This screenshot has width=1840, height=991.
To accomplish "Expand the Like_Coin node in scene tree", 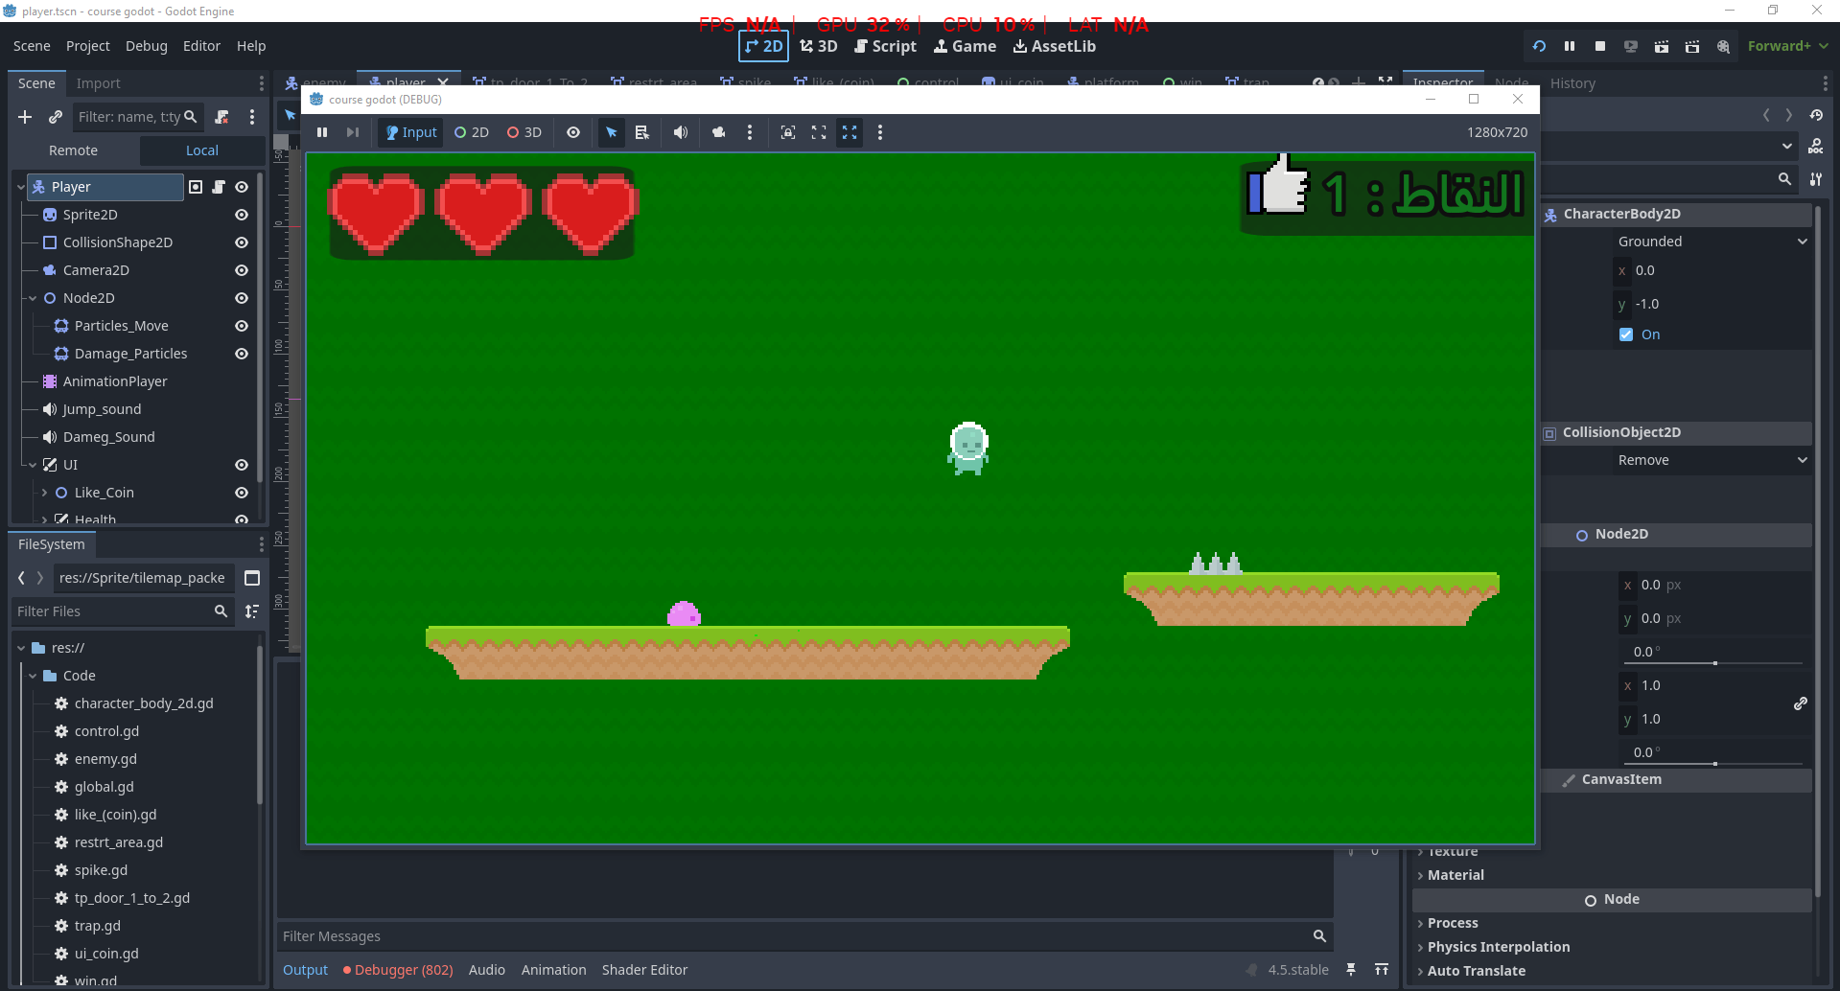I will 44,493.
